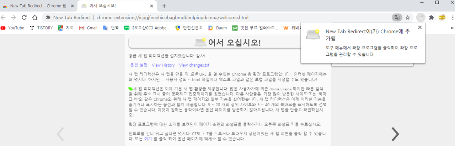Open the Gmail bookmark

point(88,28)
